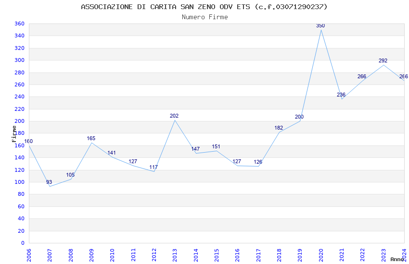Screen dimensions: 409x264
Task: Select the 147 data label for 2014
Action: (195, 149)
